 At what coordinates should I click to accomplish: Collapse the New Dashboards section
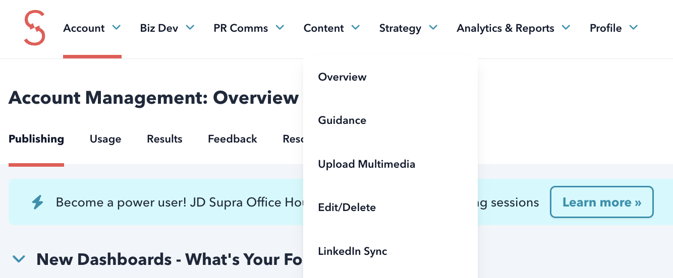(19, 259)
